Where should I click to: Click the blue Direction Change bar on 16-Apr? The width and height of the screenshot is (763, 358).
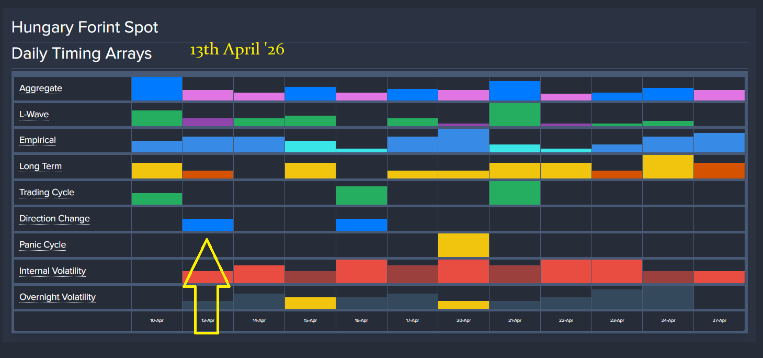(361, 225)
